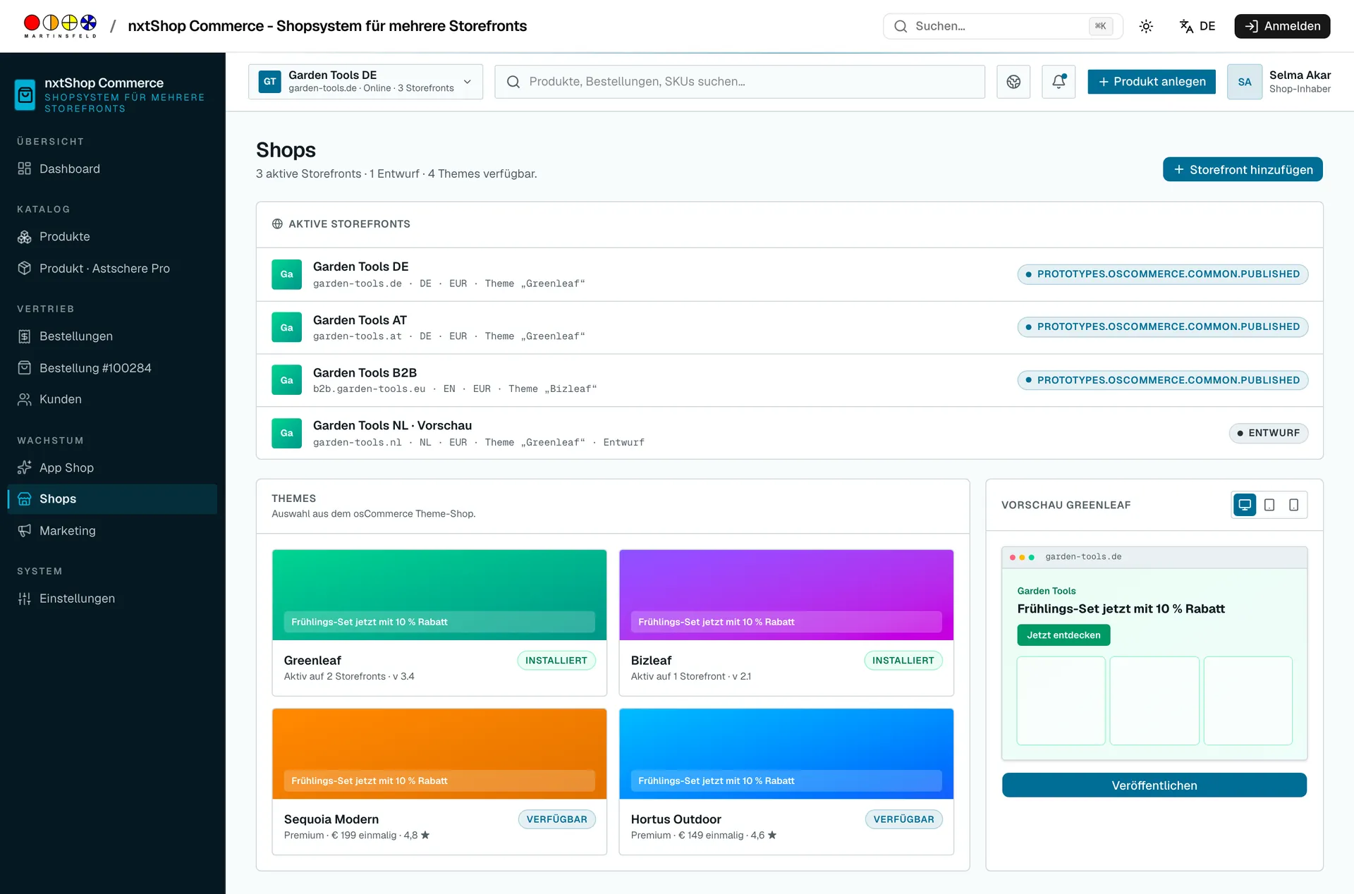This screenshot has height=894, width=1354.
Task: Click the nxtShop Commerce sidebar logo icon
Action: tap(25, 94)
